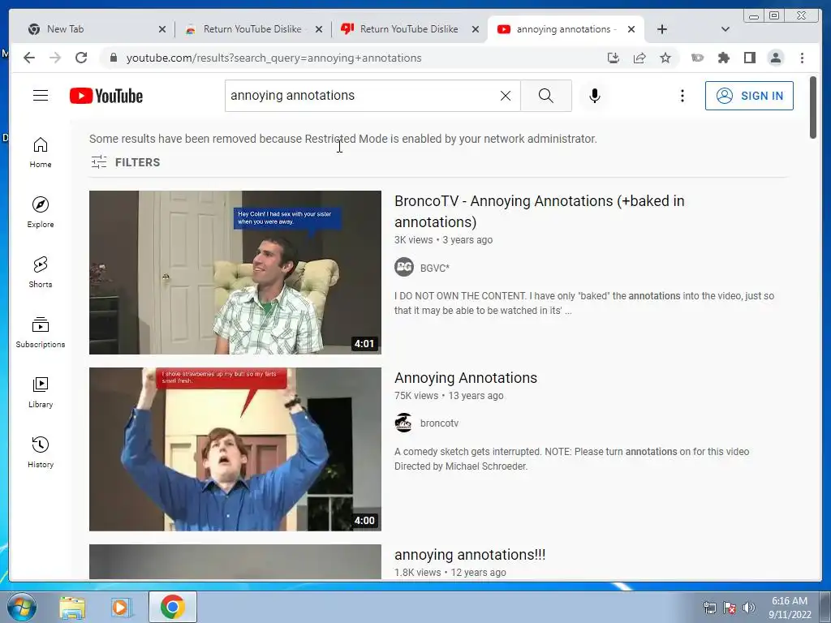
Task: Click the magnifying glass search button
Action: coord(546,96)
